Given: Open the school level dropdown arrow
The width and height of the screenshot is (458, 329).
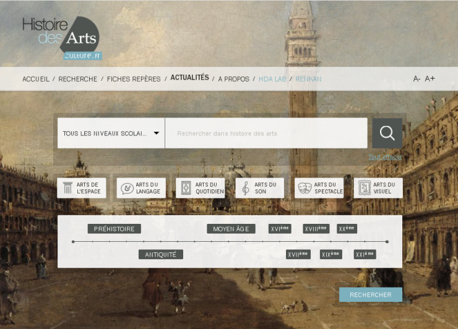Looking at the screenshot, I should pyautogui.click(x=157, y=133).
